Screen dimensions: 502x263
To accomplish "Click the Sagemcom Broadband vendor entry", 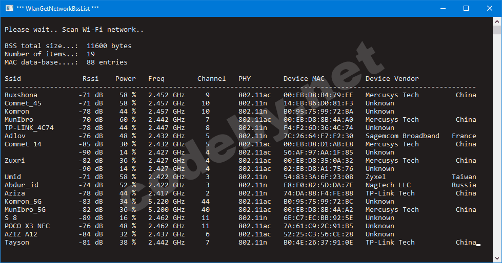I will 403,136.
